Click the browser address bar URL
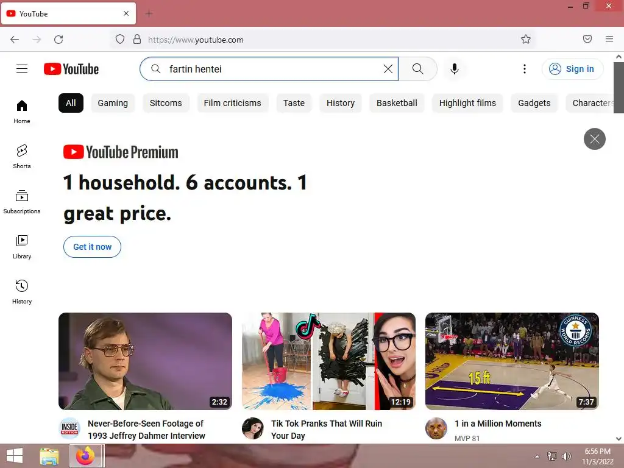The image size is (624, 468). pyautogui.click(x=196, y=40)
